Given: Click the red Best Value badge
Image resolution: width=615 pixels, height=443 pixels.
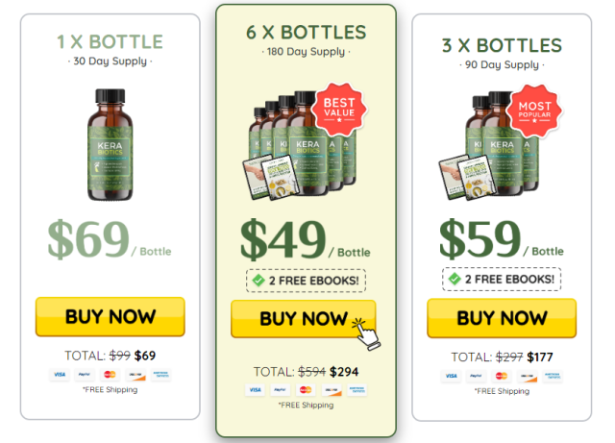Looking at the screenshot, I should [339, 109].
